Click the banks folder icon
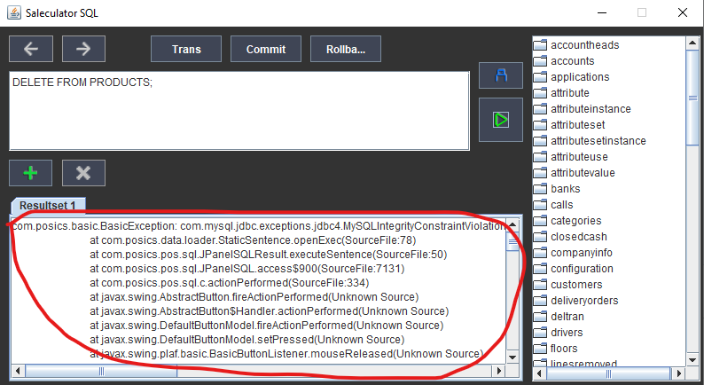The image size is (704, 385). tap(540, 189)
